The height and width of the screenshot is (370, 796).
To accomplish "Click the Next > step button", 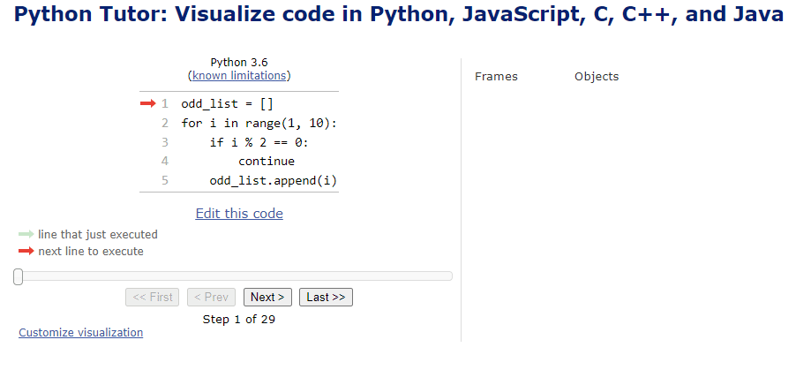I will (x=267, y=298).
